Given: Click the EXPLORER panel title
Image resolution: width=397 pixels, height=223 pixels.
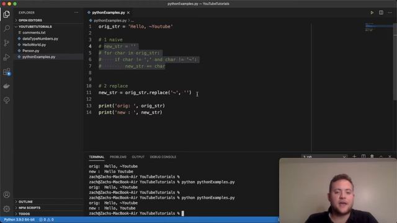Looking at the screenshot, I should click(26, 12).
